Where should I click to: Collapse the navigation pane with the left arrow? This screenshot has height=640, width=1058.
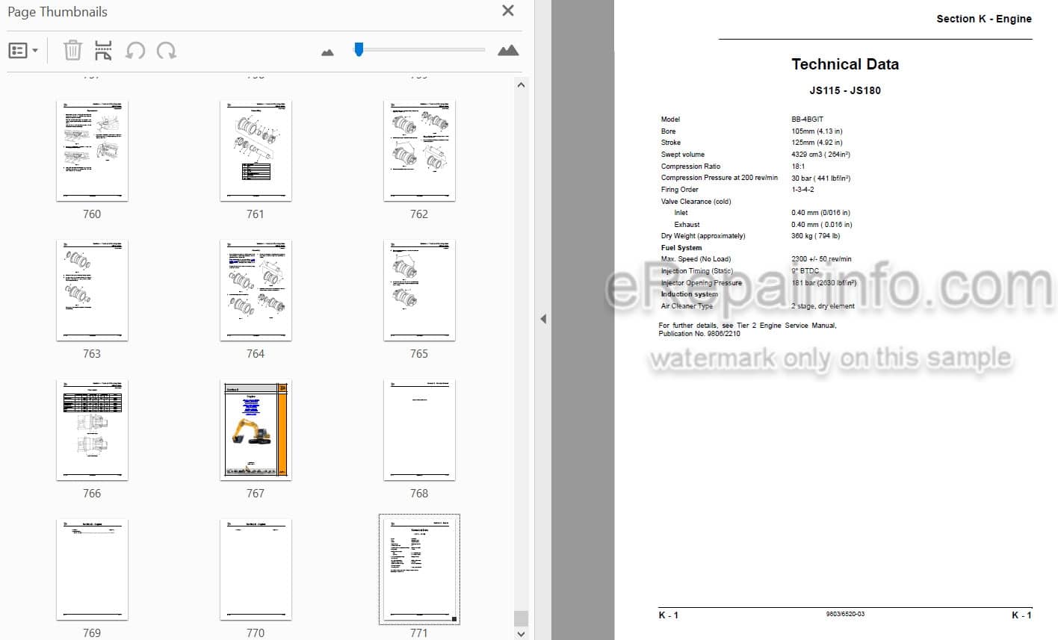[x=543, y=319]
